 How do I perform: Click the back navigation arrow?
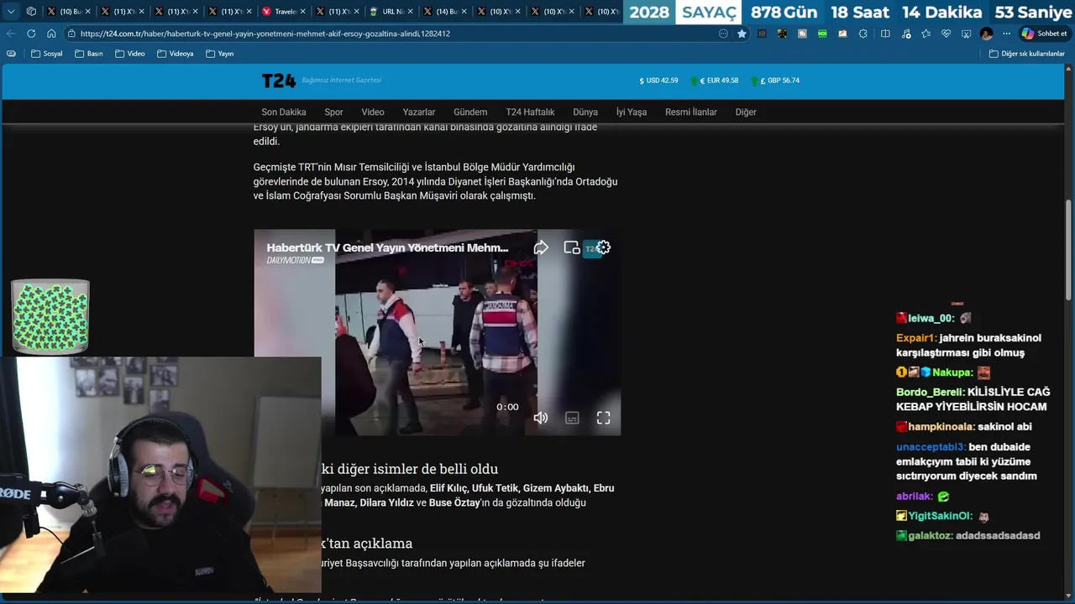click(x=11, y=34)
